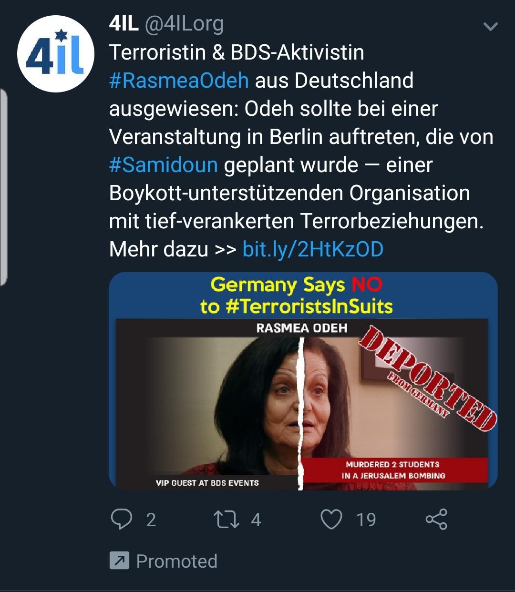Click the reply speech bubble icon
The image size is (515, 592).
click(121, 519)
